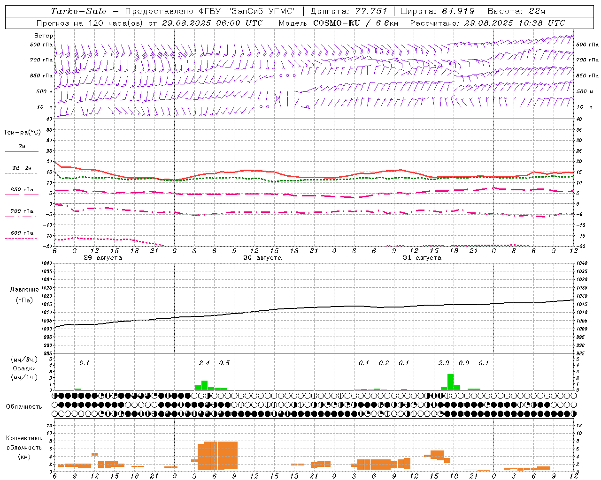The image size is (601, 480).
Task: Click the precipitation value "0.2"
Action: click(384, 363)
